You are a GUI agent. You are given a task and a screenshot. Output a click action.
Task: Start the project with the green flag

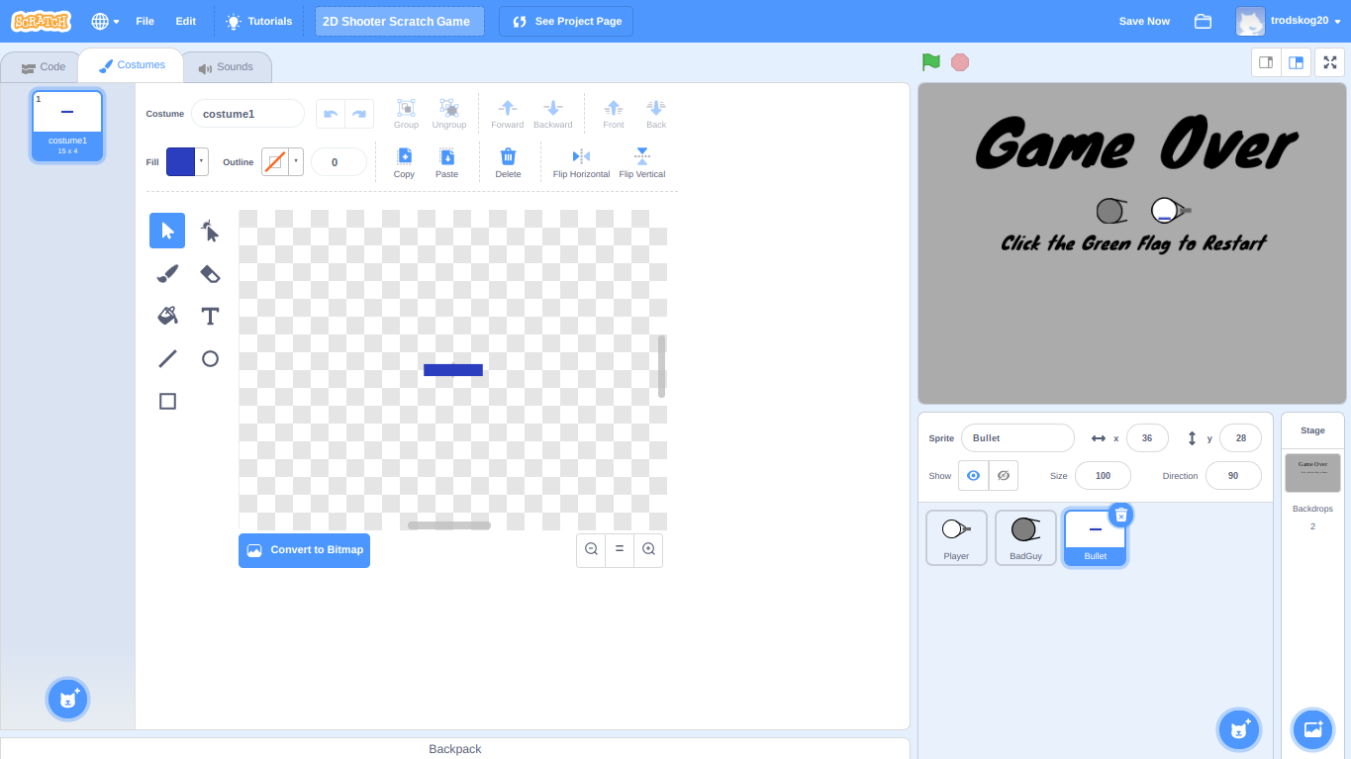929,61
